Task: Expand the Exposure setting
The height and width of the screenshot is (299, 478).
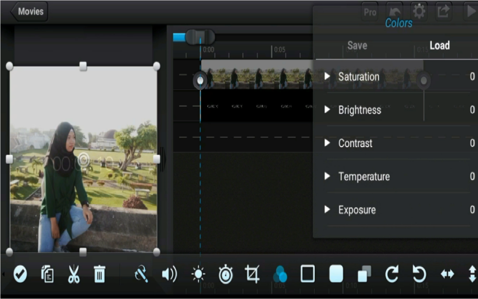Action: (327, 209)
